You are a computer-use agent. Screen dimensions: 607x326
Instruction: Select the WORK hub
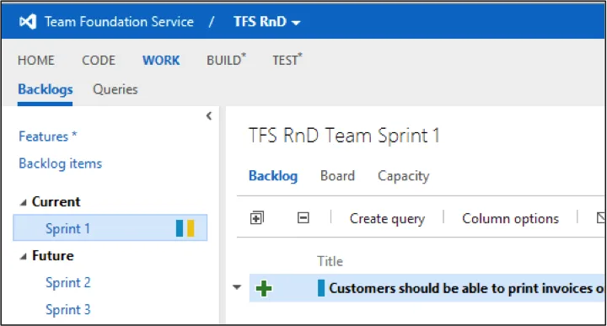pos(161,61)
